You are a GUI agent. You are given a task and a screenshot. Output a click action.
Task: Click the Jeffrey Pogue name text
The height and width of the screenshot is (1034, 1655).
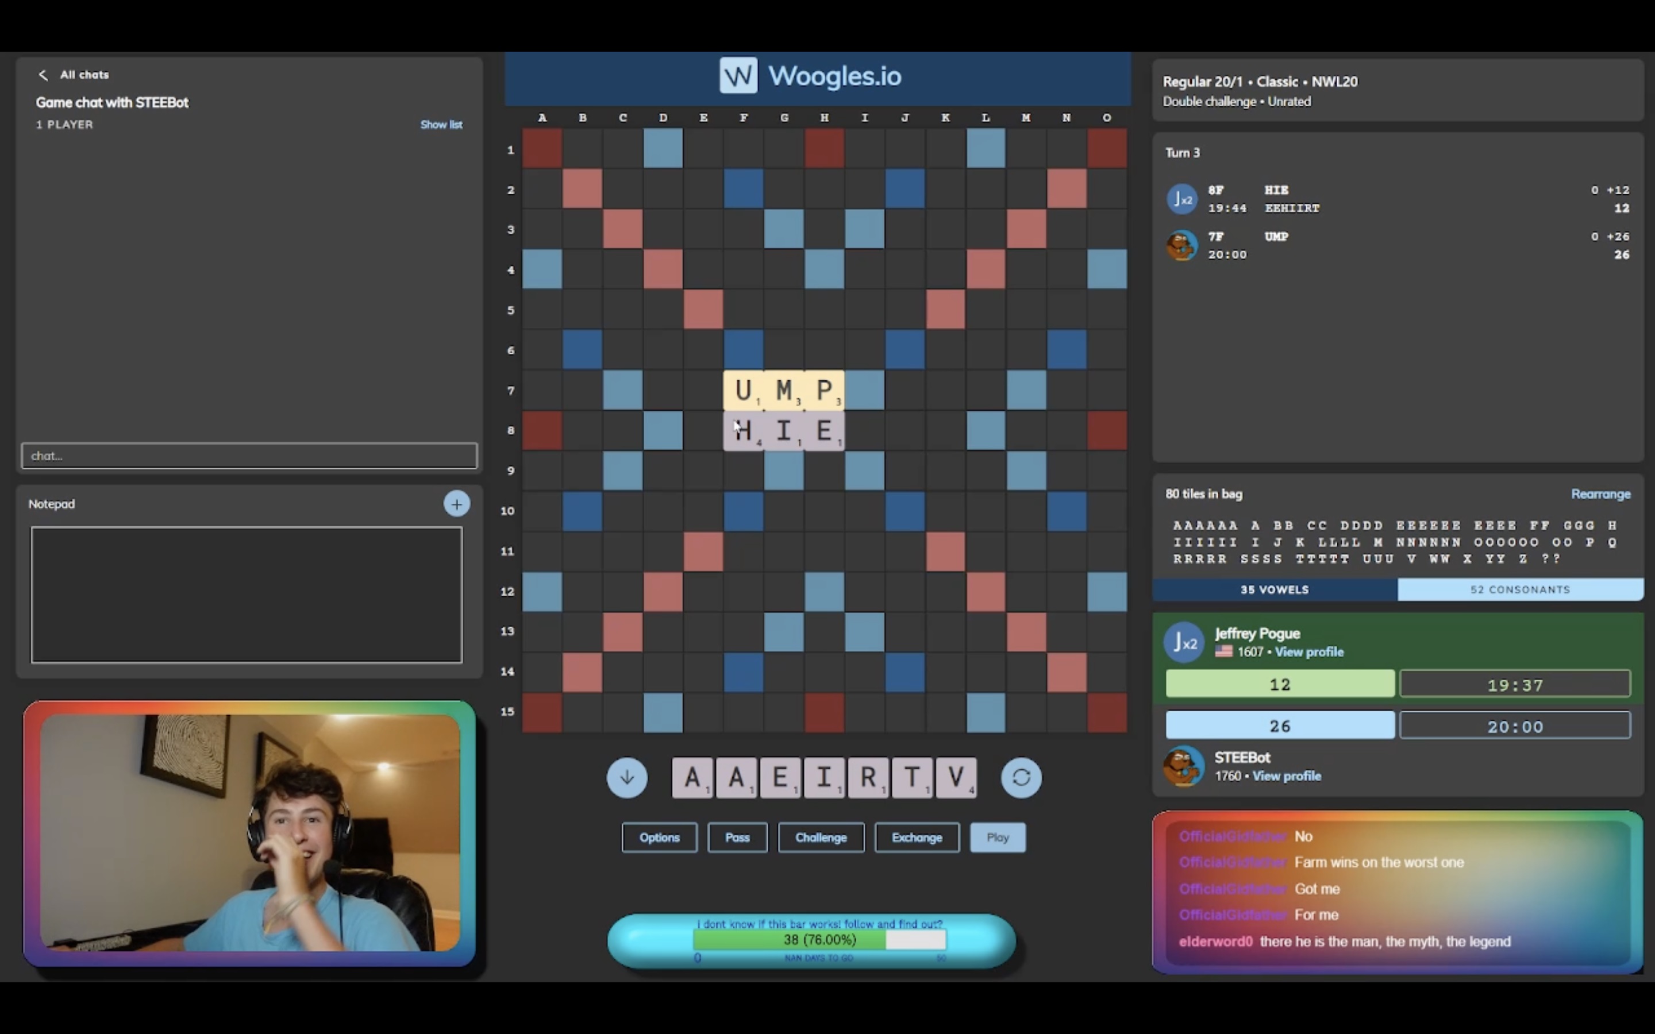coord(1257,633)
